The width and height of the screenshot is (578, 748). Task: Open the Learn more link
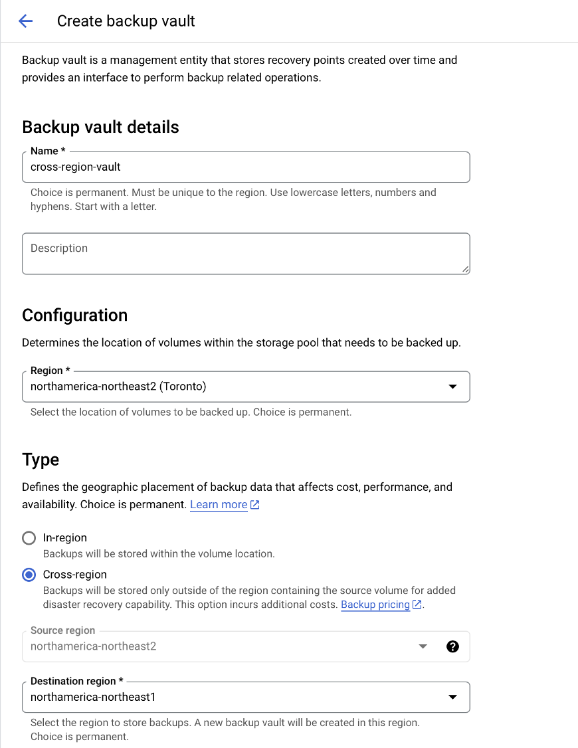coord(219,505)
